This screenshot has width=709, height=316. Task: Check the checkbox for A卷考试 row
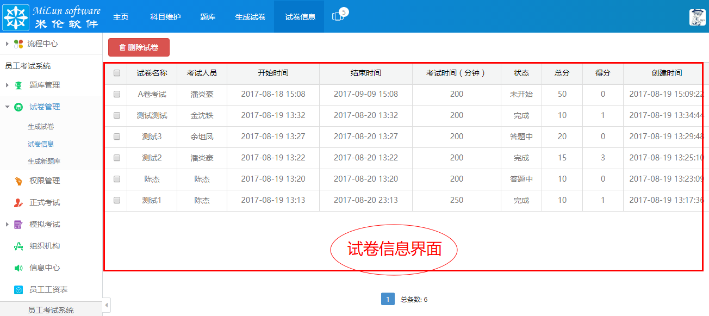click(115, 94)
